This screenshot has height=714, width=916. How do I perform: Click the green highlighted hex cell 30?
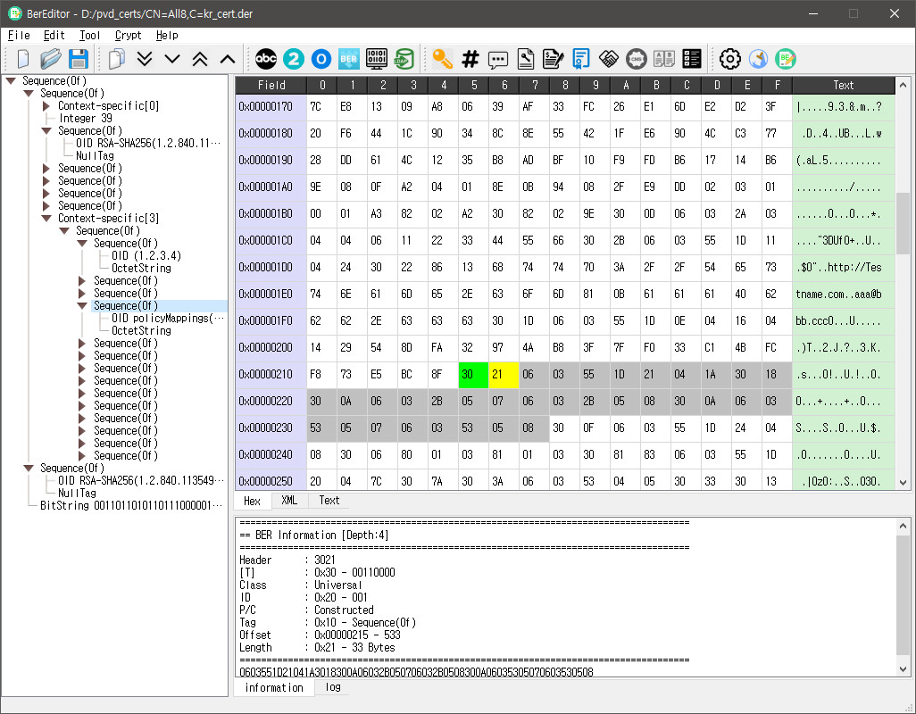[474, 375]
